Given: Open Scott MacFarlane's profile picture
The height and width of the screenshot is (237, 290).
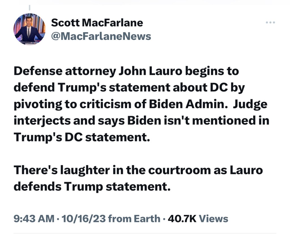Looking at the screenshot, I should click(29, 29).
